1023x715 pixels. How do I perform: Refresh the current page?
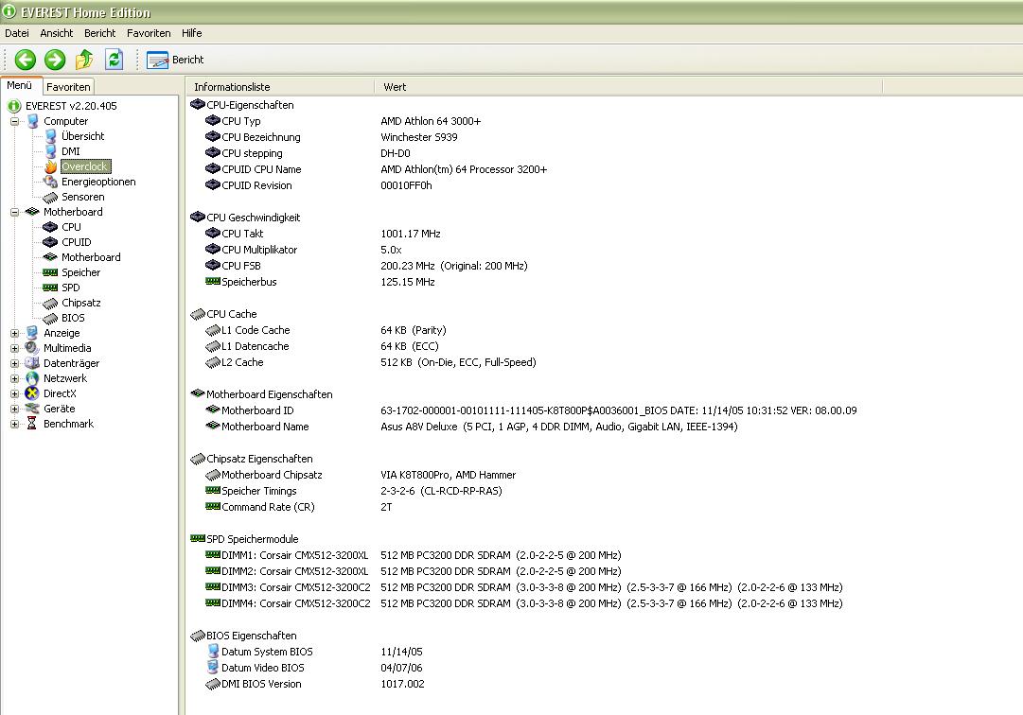115,60
